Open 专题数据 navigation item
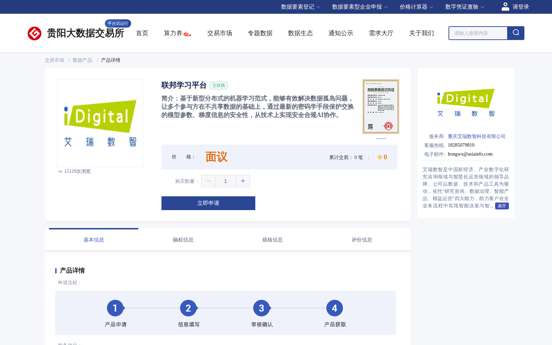This screenshot has height=345, width=552. (x=260, y=33)
